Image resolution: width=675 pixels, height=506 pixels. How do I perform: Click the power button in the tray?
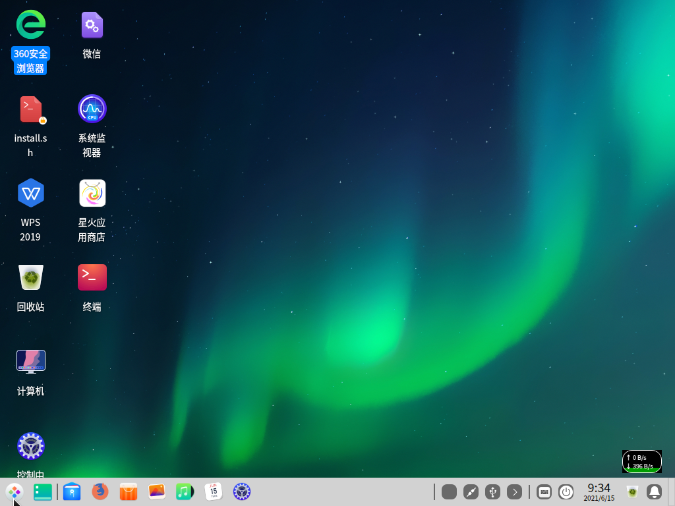566,492
